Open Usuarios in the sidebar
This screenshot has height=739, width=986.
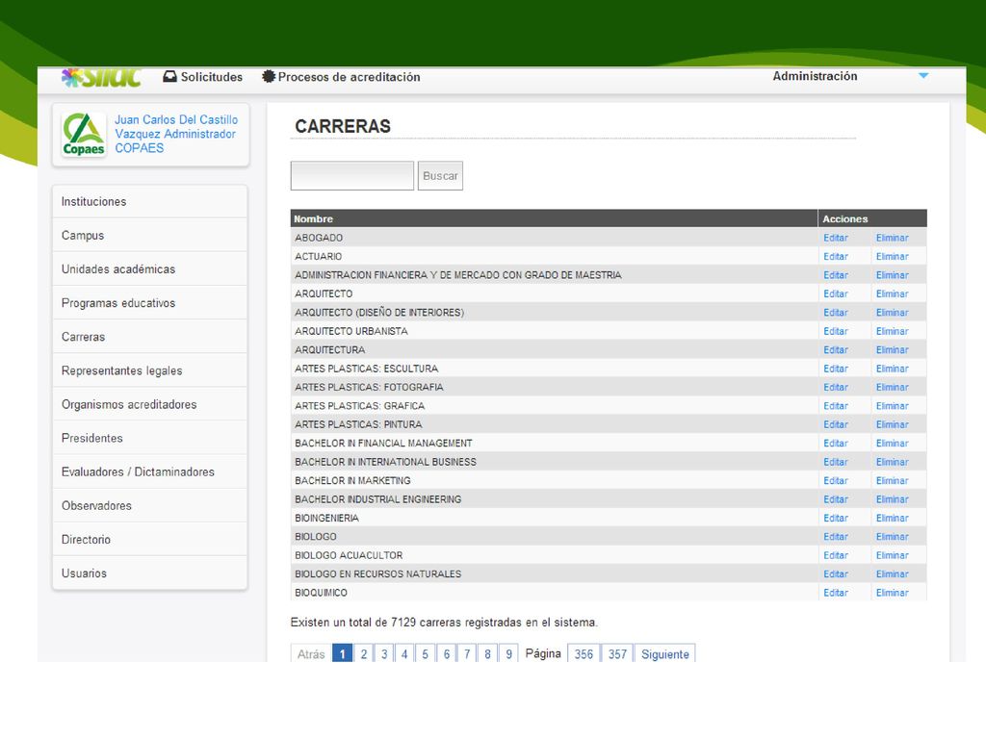149,573
